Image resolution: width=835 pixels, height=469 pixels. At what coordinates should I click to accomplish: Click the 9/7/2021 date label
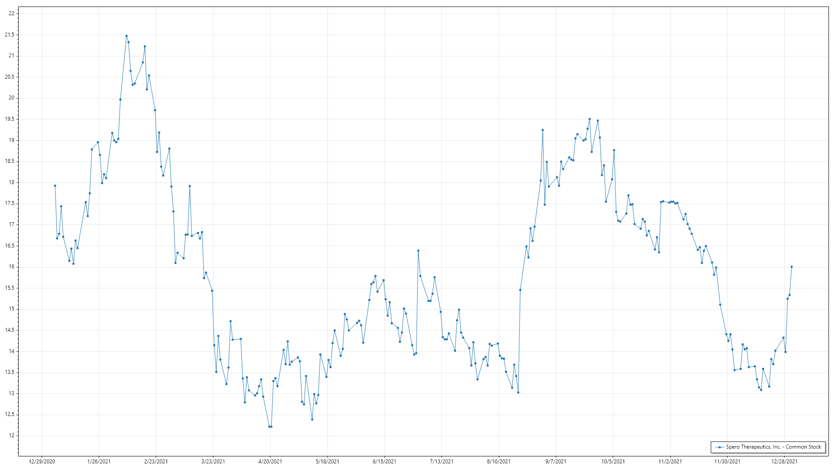click(x=556, y=462)
